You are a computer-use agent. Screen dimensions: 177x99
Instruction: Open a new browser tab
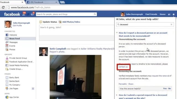tap(62, 2)
